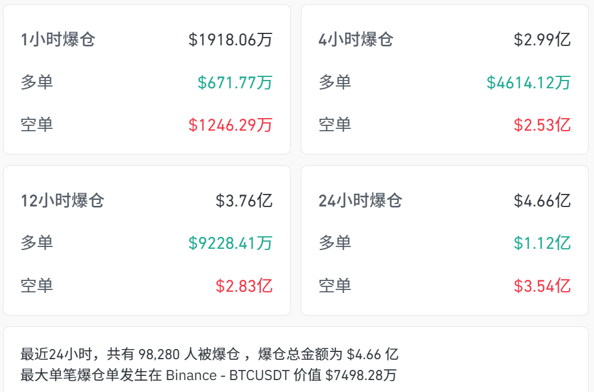Select the 1小时爆仓 total $1918.06万

230,40
